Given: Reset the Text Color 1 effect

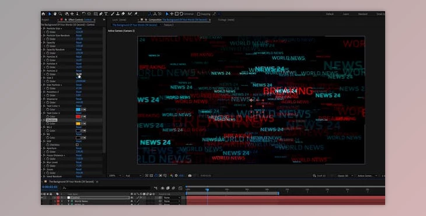Looking at the screenshot, I should [x=79, y=106].
